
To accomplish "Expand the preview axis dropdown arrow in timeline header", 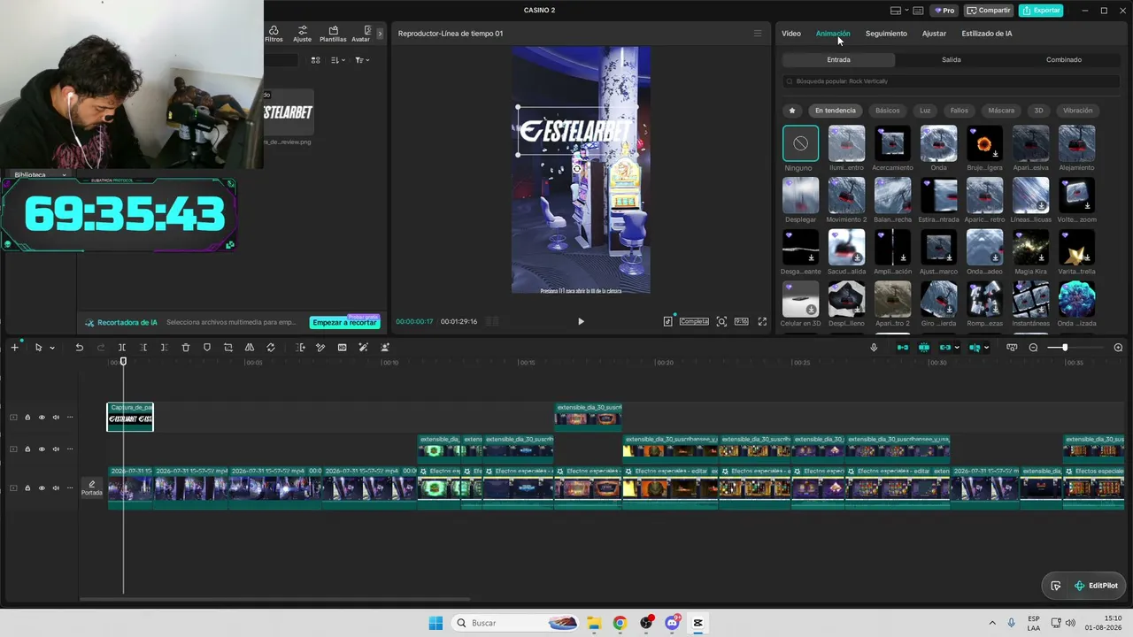I will [986, 348].
